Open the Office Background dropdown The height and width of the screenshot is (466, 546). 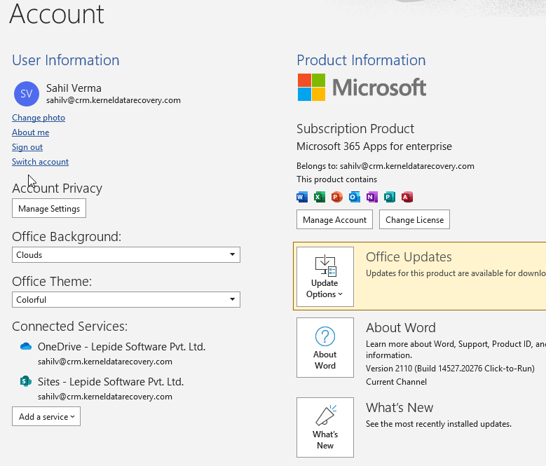click(126, 255)
